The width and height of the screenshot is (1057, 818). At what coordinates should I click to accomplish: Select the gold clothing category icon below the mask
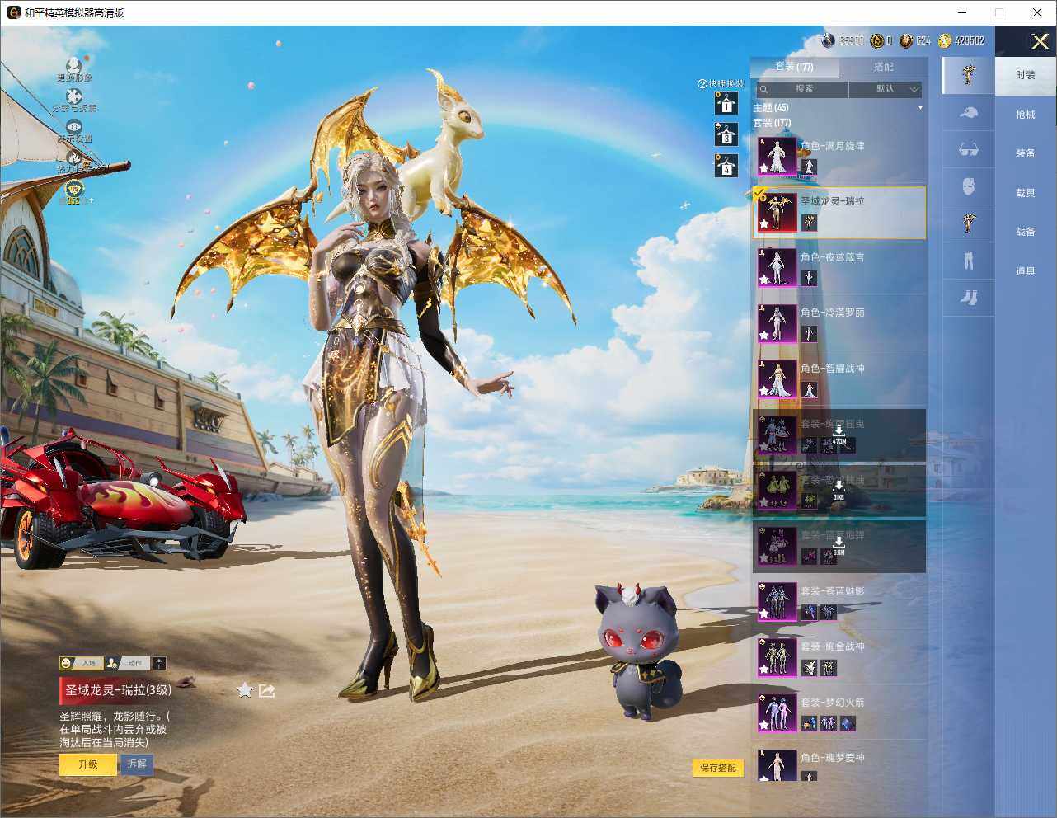(969, 223)
